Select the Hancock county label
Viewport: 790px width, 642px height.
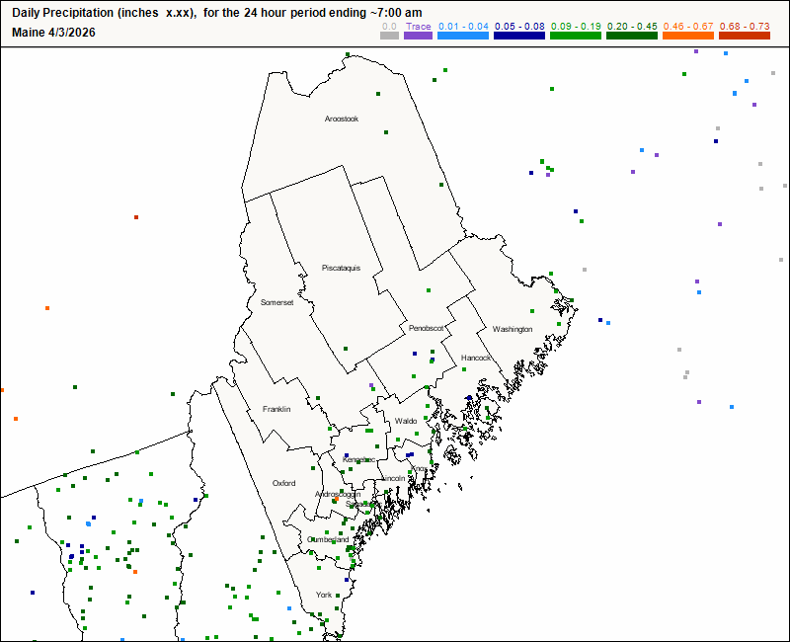pos(475,358)
